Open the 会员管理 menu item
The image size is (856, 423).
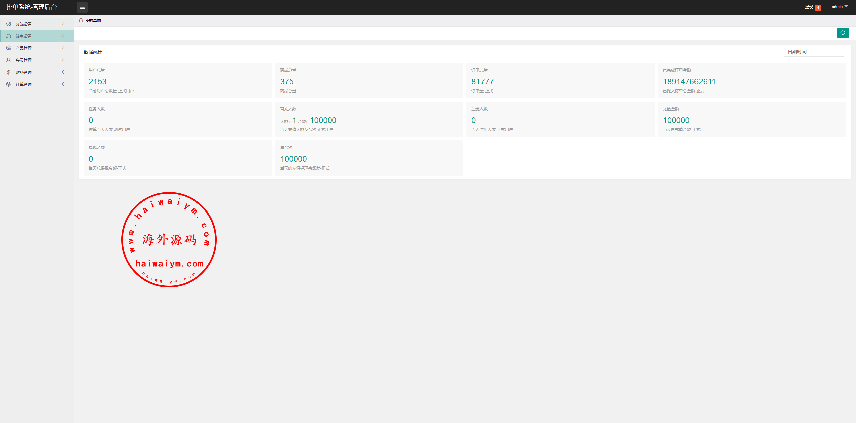point(24,60)
